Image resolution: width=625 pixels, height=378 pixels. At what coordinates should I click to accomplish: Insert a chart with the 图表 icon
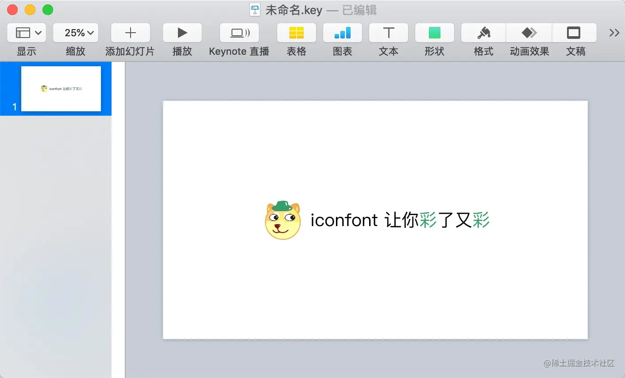click(343, 33)
